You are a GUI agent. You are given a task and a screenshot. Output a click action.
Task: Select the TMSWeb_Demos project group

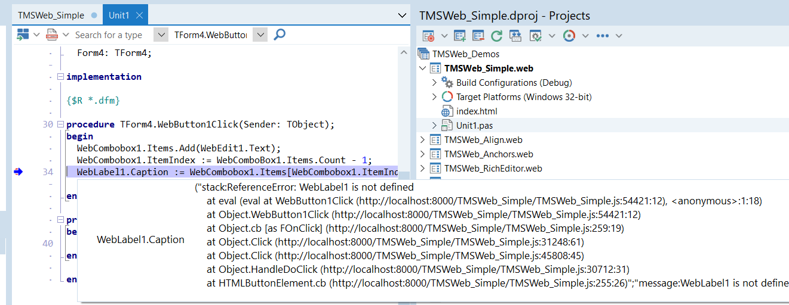click(466, 54)
